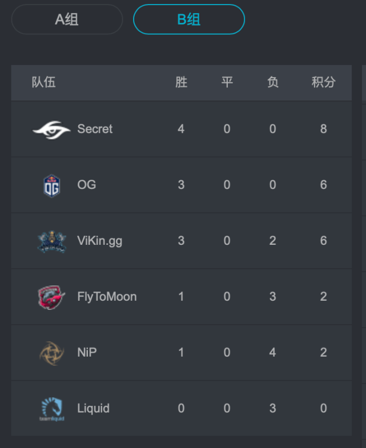Open the ViKin.gg team logo

click(x=52, y=242)
